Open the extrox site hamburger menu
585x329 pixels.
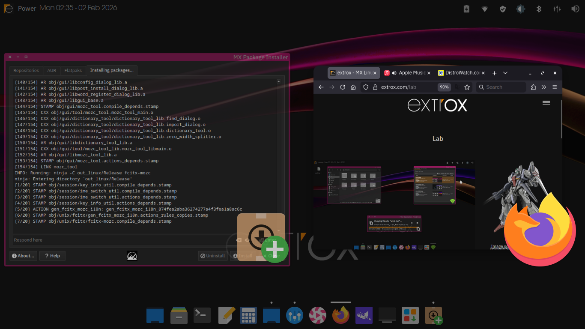(546, 103)
